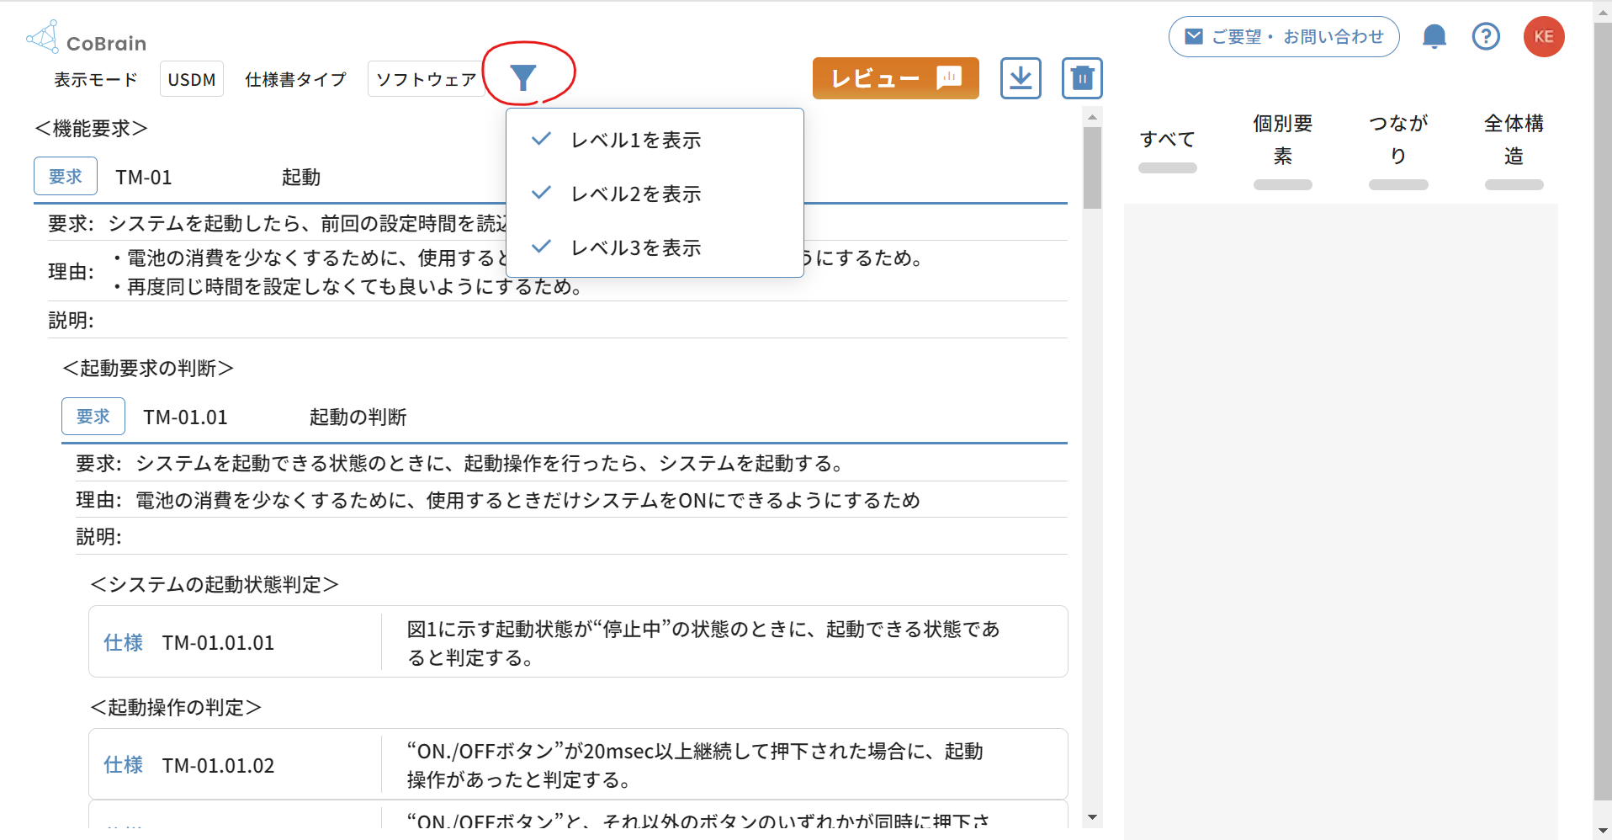The height and width of the screenshot is (840, 1612).
Task: Open the USDM display mode dropdown
Action: 192,79
